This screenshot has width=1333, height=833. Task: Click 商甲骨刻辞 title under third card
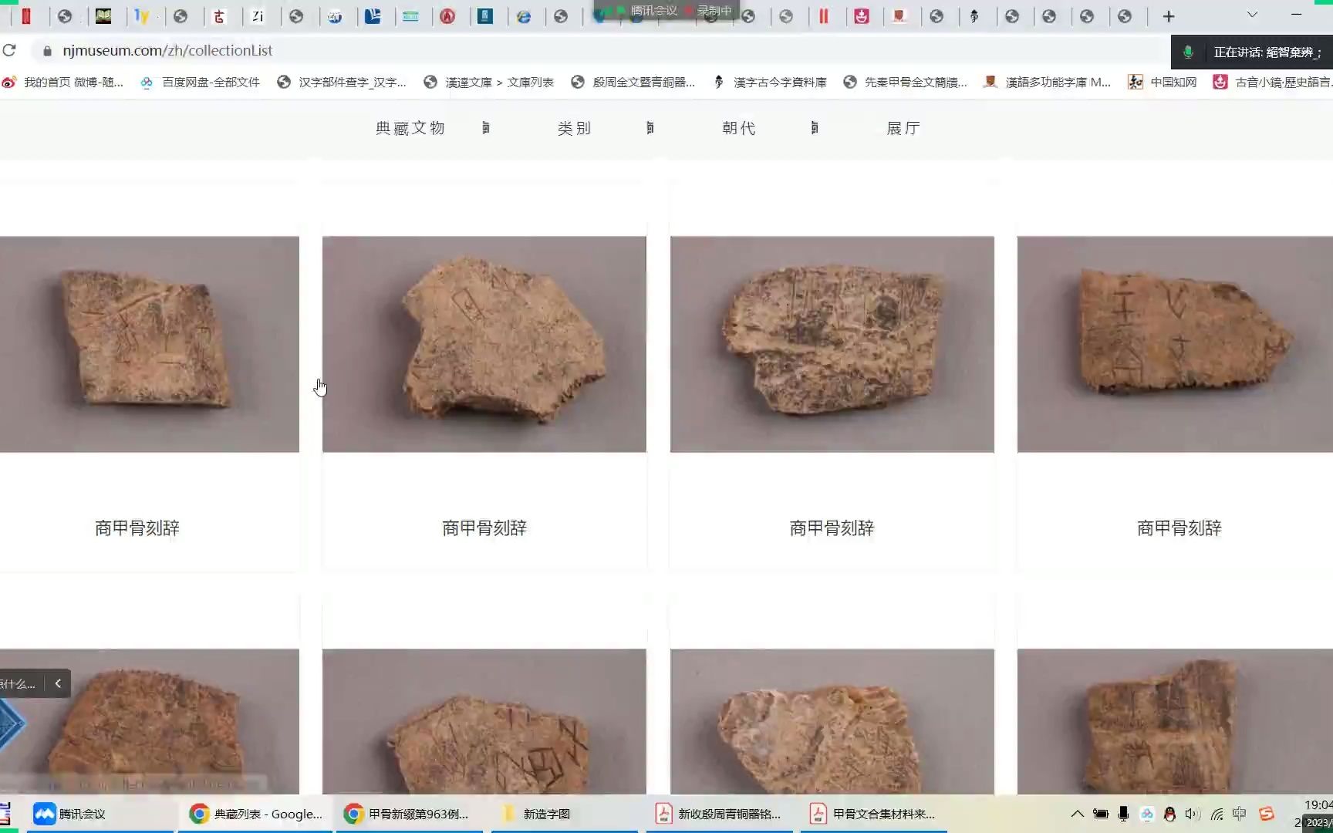tap(832, 528)
